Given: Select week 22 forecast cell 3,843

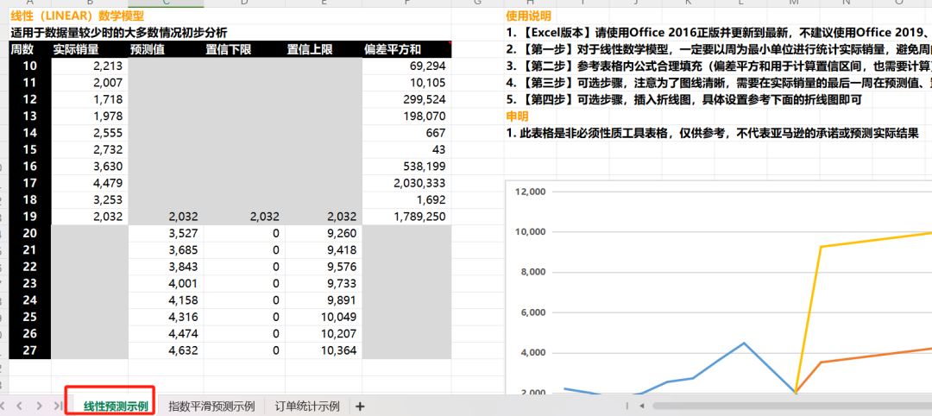Looking at the screenshot, I should pyautogui.click(x=166, y=267).
